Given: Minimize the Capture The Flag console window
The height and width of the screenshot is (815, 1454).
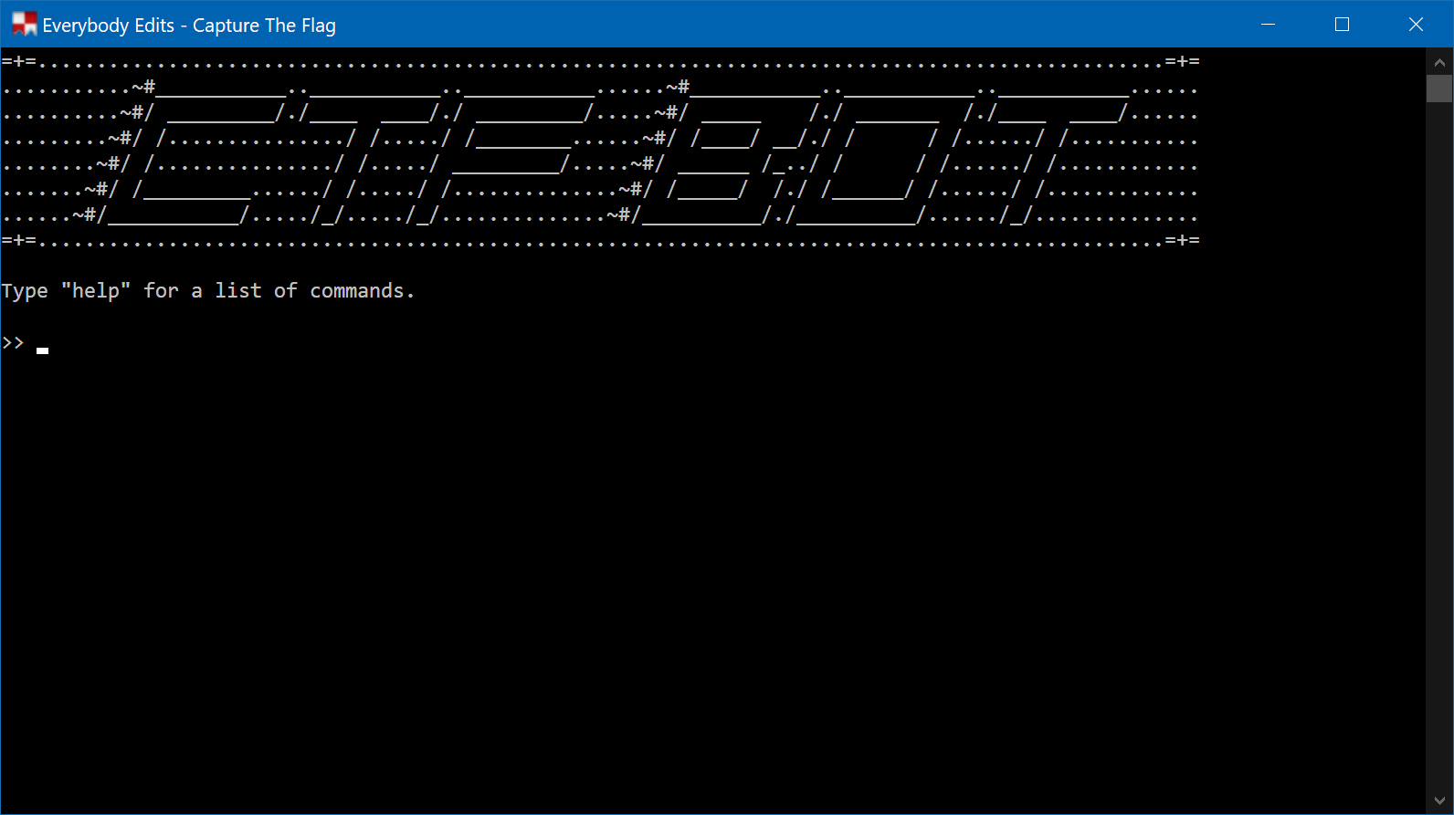Looking at the screenshot, I should click(x=1268, y=24).
